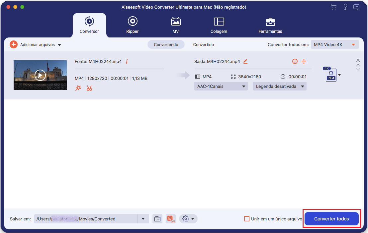Click the Converter todos button
The height and width of the screenshot is (233, 368).
[331, 219]
